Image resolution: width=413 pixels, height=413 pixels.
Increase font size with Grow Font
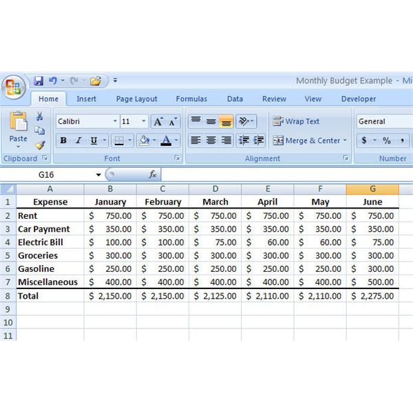tap(158, 122)
